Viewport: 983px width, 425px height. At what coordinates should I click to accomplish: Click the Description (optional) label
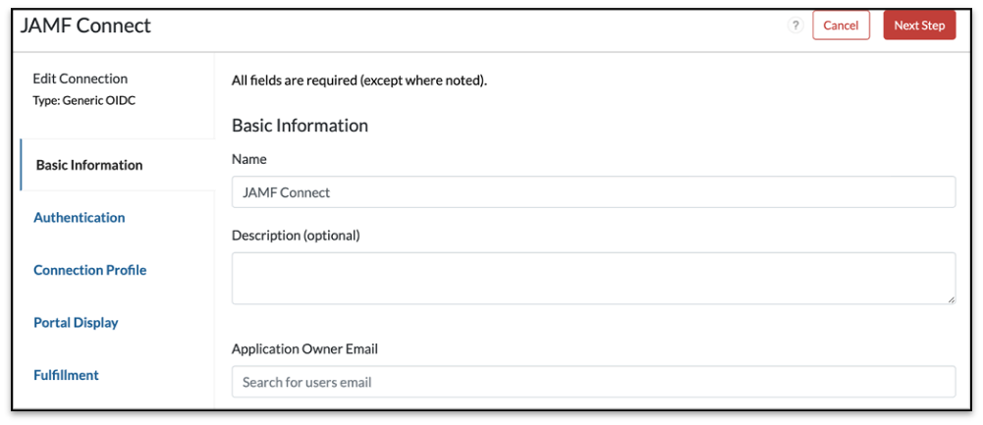pos(296,236)
